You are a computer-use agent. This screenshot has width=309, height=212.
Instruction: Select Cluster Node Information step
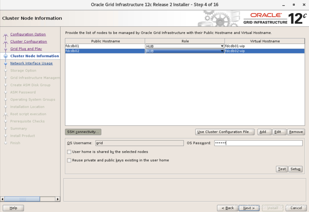35,56
